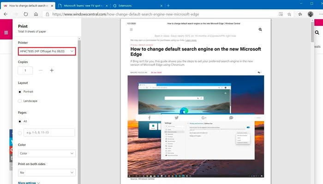Choose the All pages radio button
This screenshot has width=323, height=184.
pyautogui.click(x=20, y=121)
